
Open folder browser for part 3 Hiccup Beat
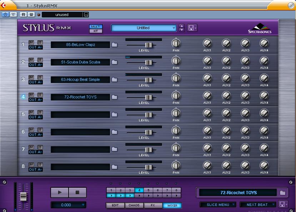click(x=114, y=79)
